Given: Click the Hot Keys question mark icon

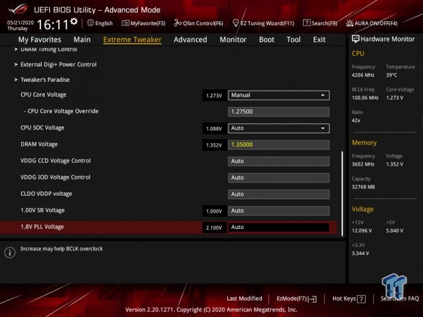Looking at the screenshot, I should coord(361,299).
